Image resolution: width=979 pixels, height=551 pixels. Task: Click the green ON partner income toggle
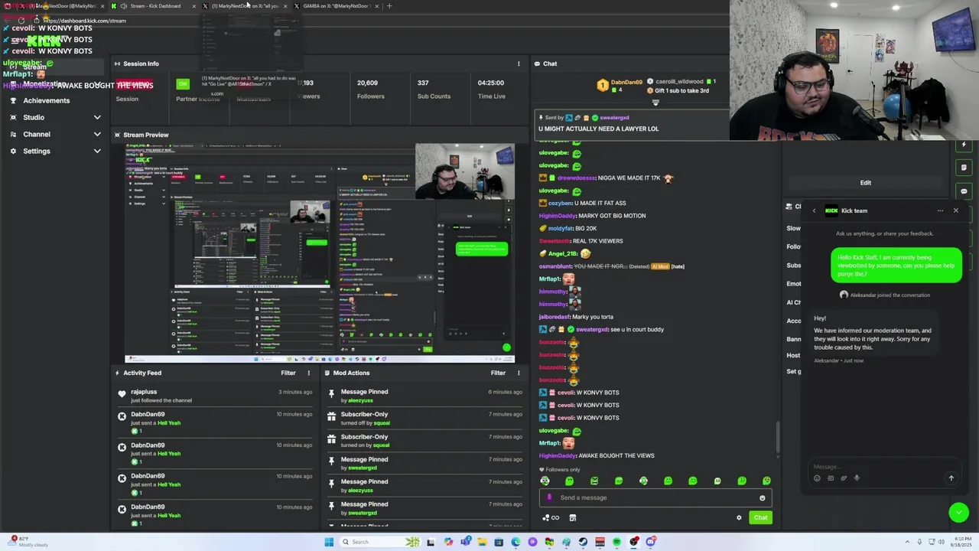[x=183, y=83]
